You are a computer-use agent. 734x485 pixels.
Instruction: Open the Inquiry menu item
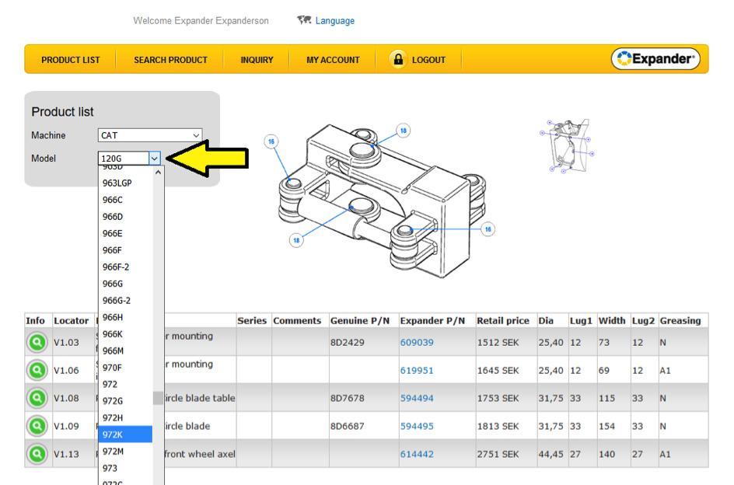tap(257, 60)
